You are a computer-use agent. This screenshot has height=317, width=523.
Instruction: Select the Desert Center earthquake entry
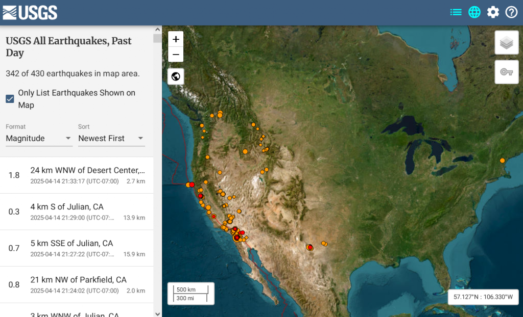[77, 175]
